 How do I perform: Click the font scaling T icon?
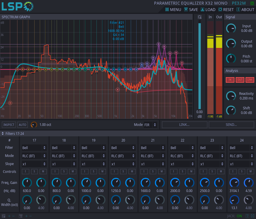coord(21,216)
